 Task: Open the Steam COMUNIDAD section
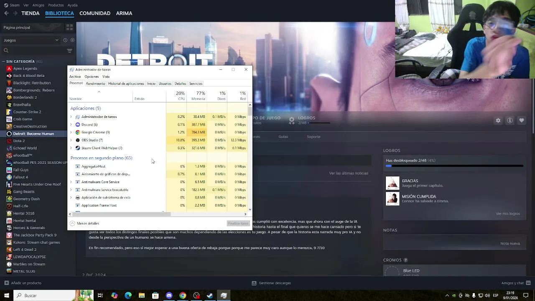tap(95, 13)
